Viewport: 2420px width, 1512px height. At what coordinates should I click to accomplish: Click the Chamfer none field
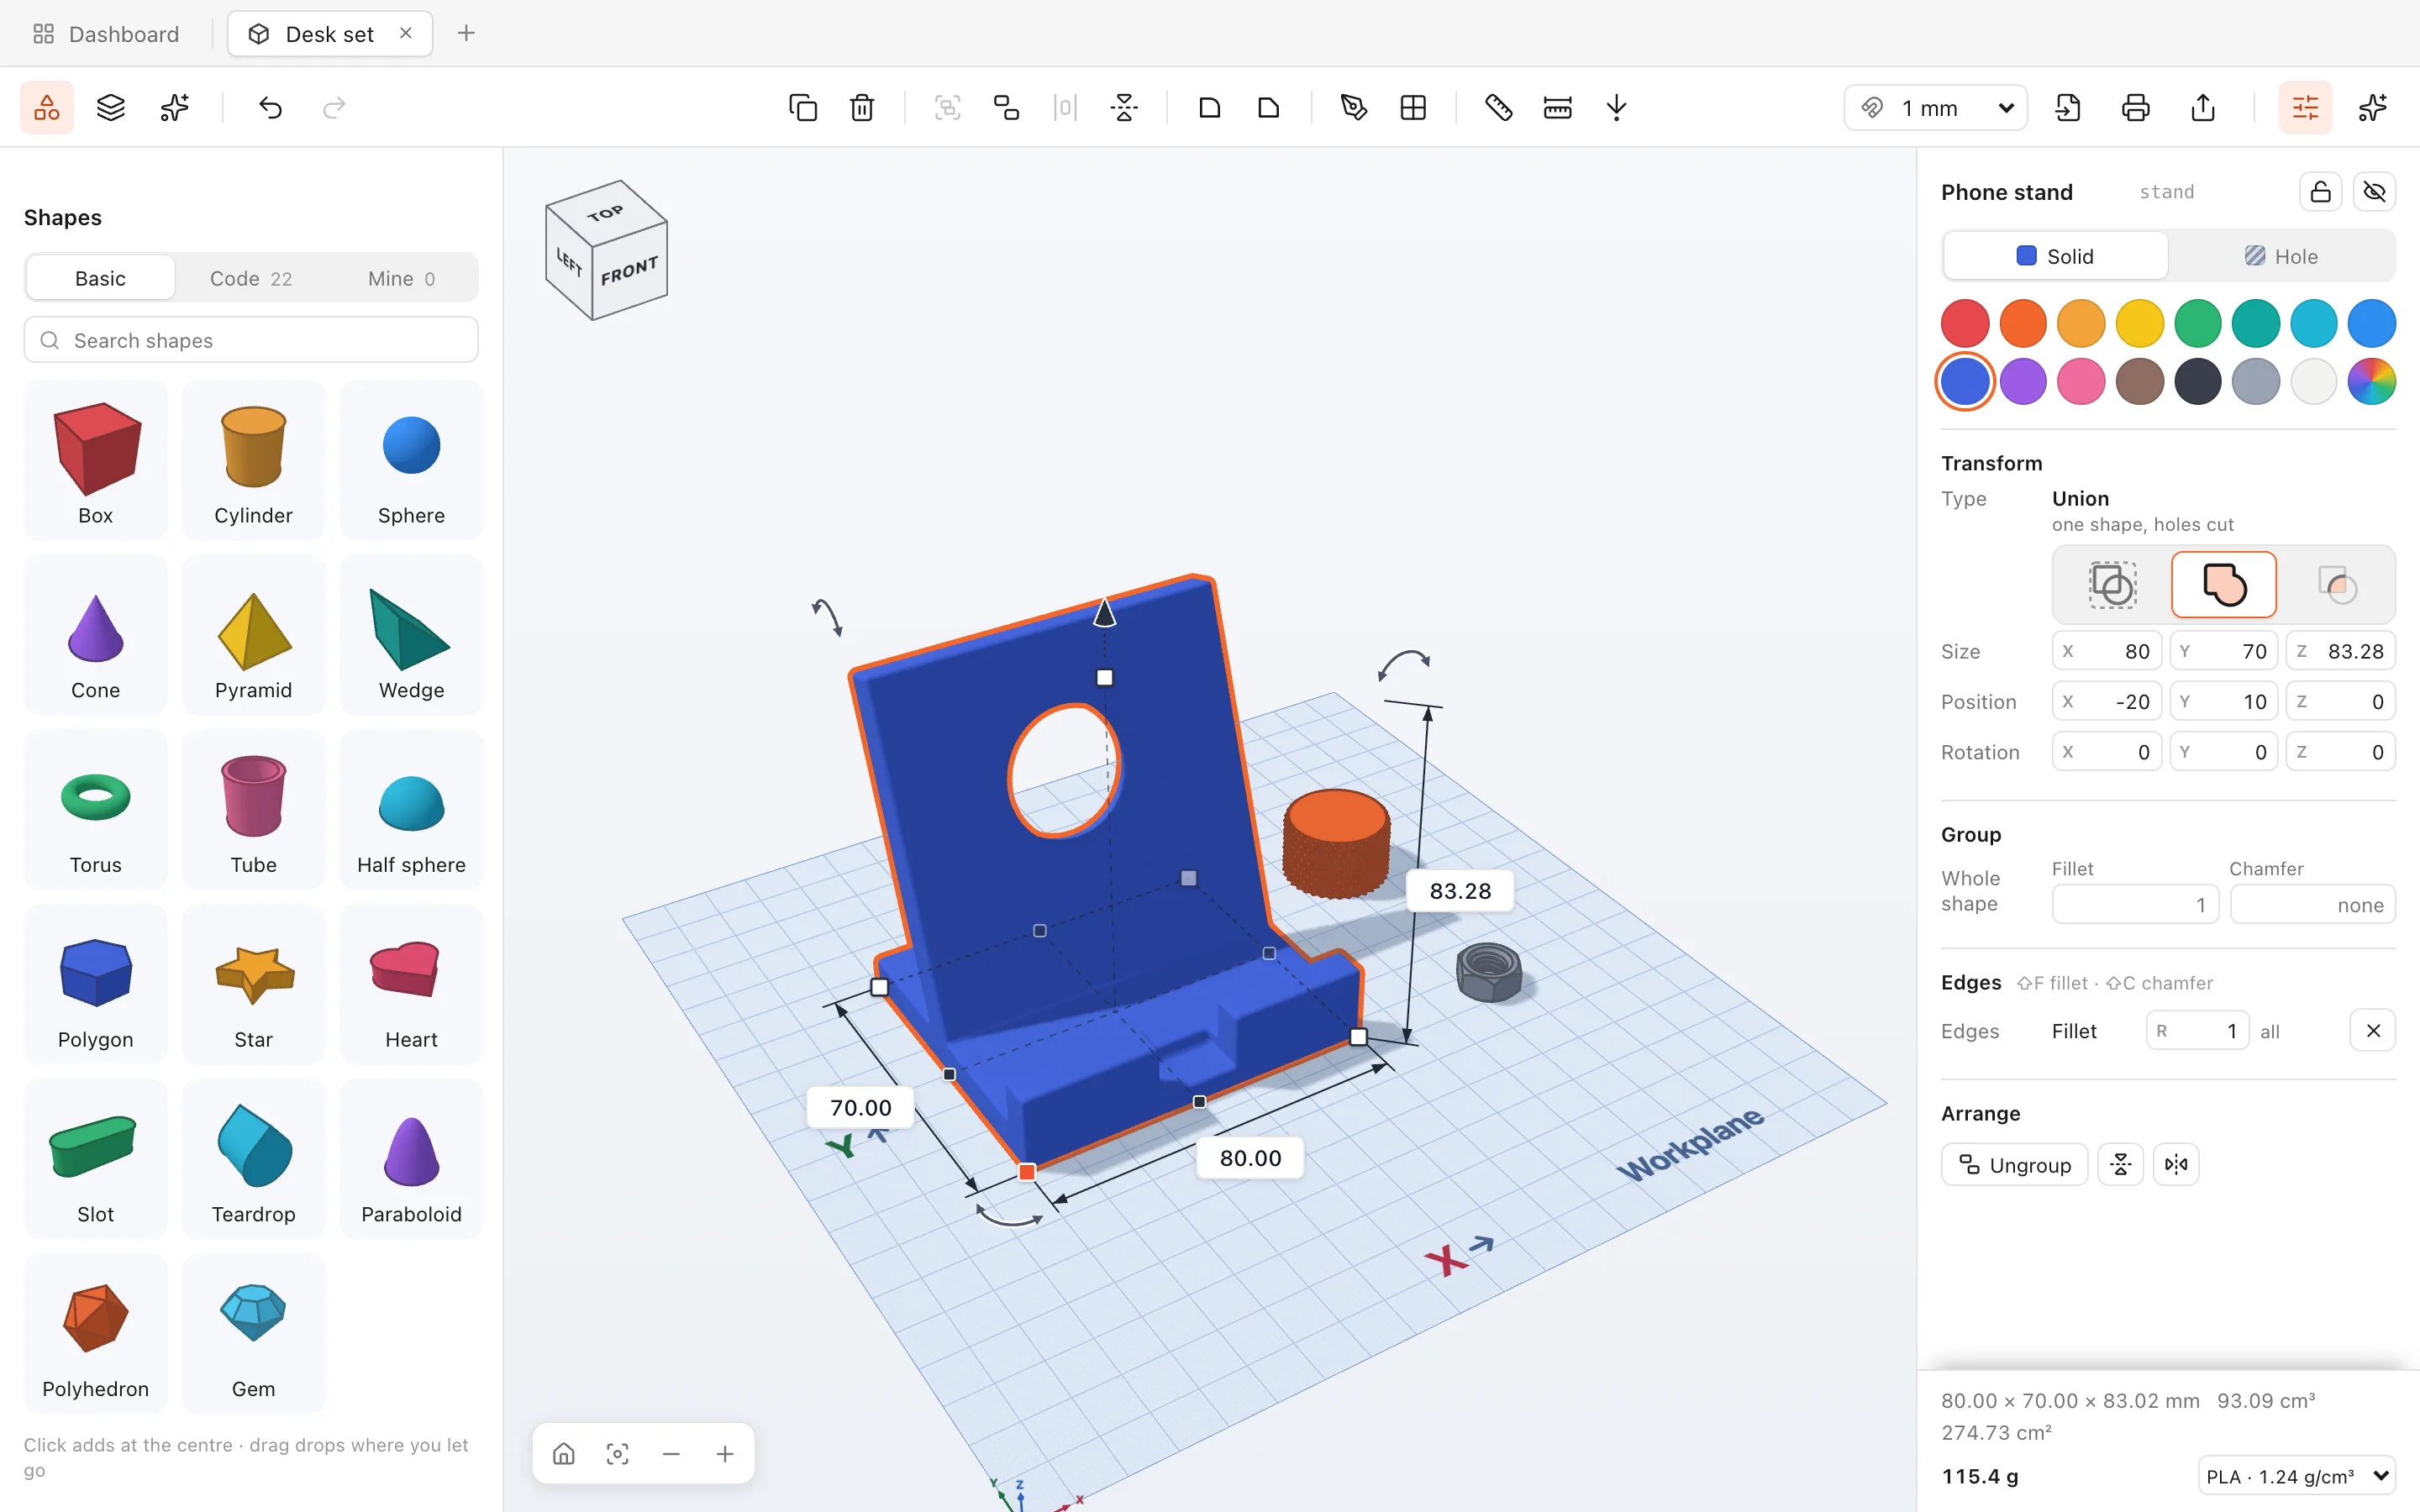tap(2312, 904)
